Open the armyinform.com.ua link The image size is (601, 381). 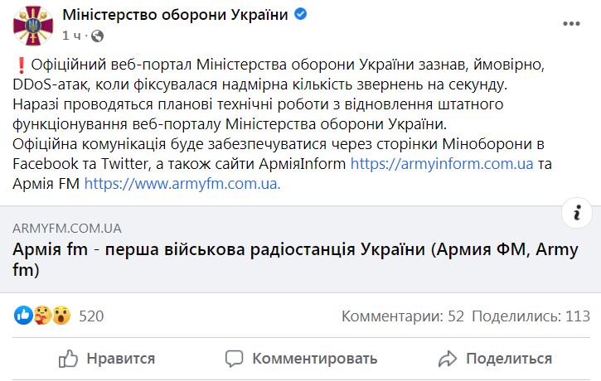(442, 164)
